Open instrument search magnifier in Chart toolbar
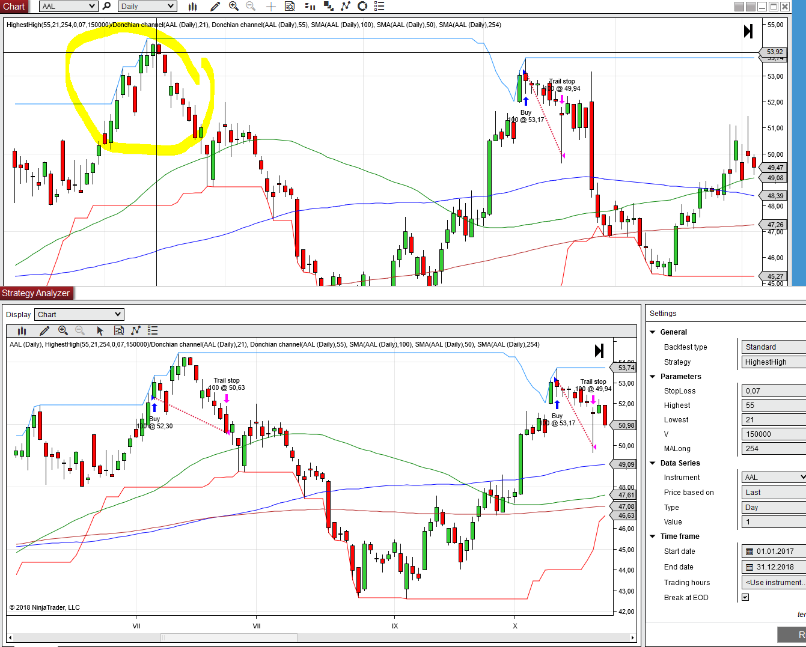Image resolution: width=806 pixels, height=647 pixels. point(106,6)
